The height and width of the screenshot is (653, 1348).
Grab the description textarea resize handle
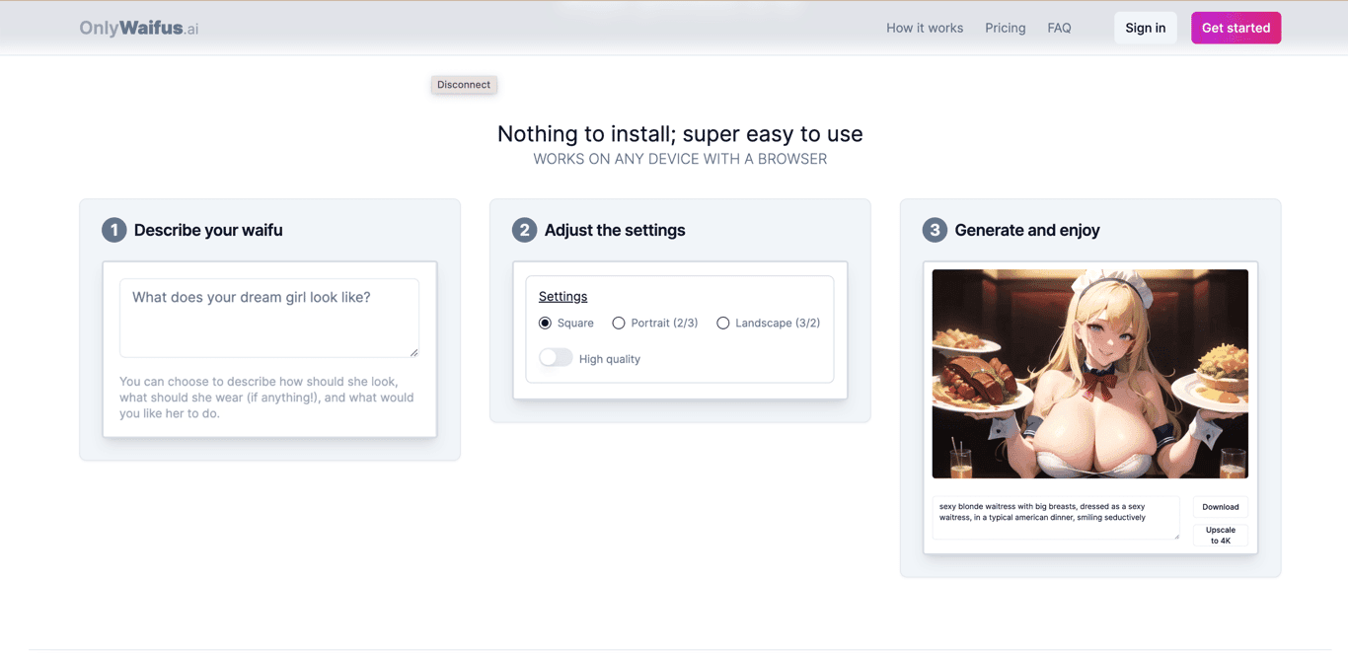pos(413,352)
